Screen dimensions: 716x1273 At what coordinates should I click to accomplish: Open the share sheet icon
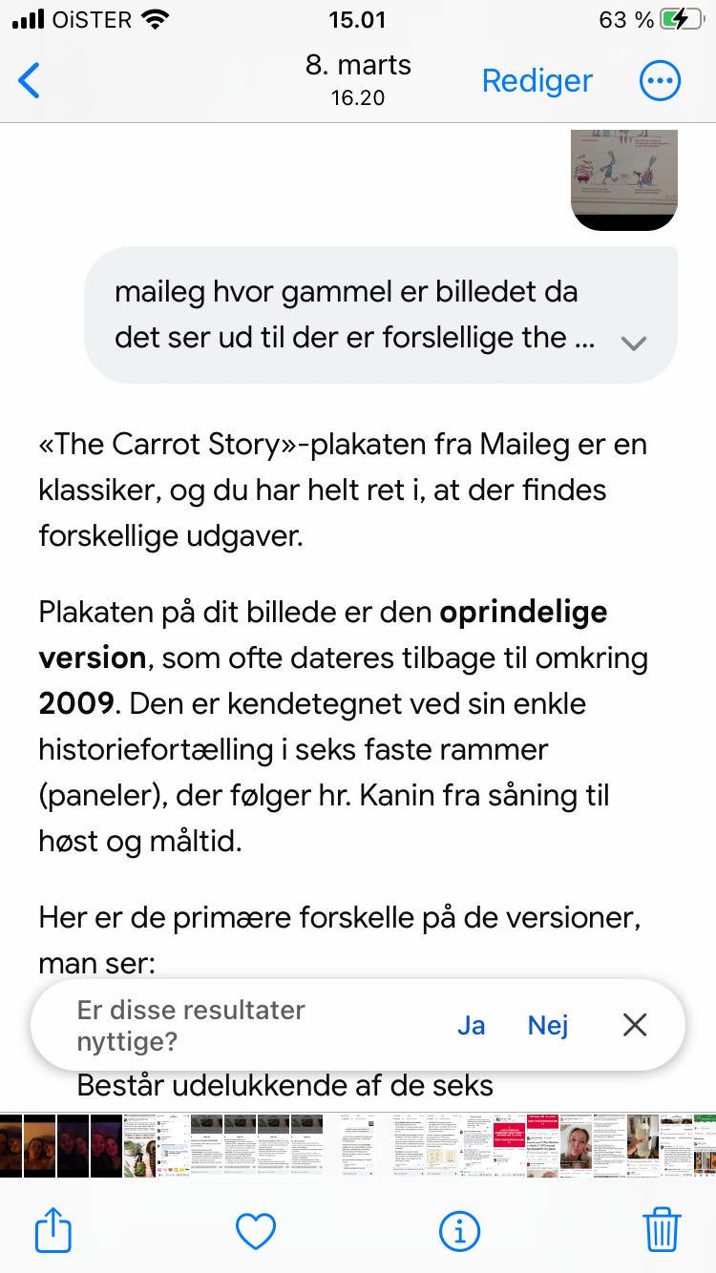tap(53, 1230)
